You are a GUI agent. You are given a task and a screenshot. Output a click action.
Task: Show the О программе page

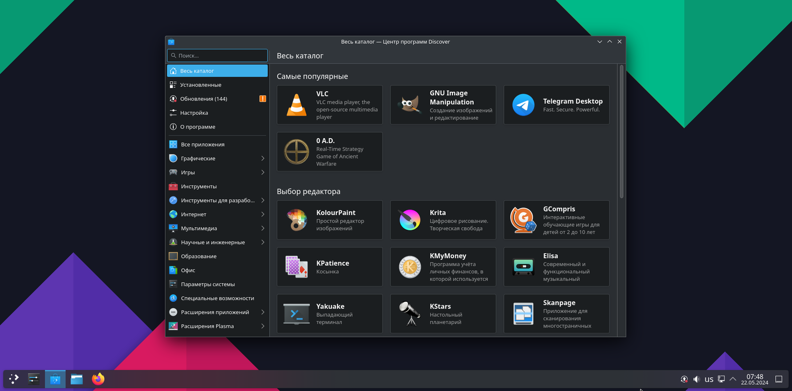217,126
